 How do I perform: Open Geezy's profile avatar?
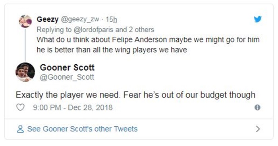point(25,21)
